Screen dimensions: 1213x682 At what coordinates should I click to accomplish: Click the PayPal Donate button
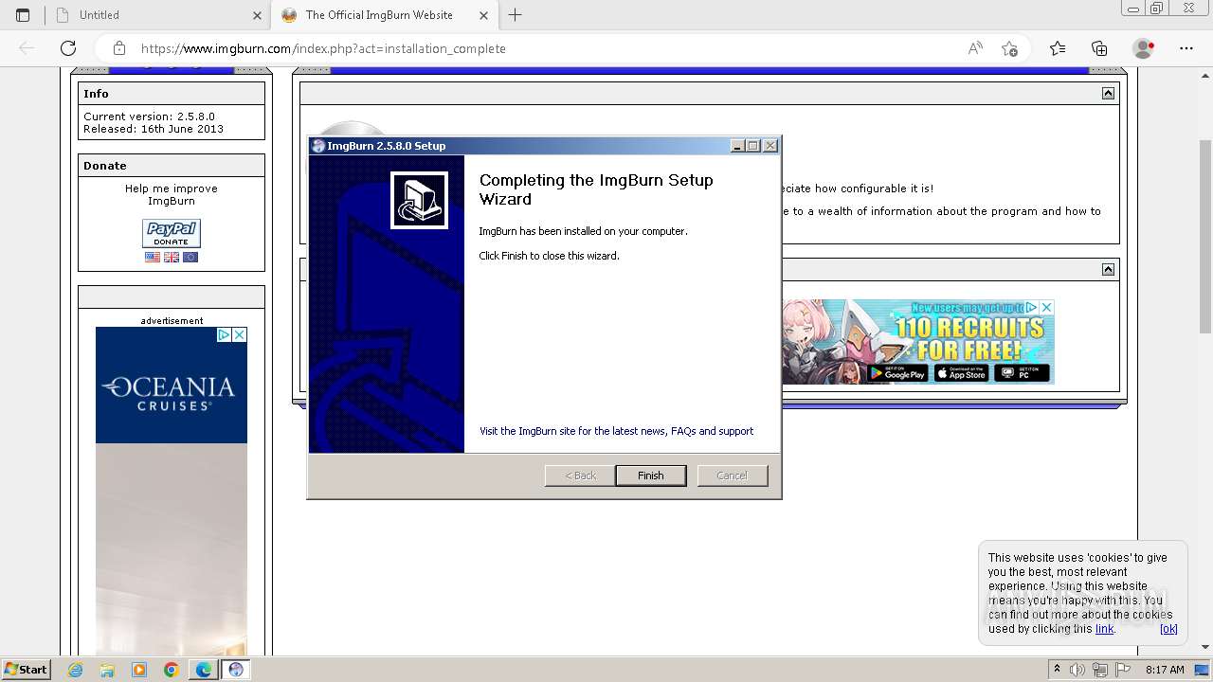coord(172,233)
